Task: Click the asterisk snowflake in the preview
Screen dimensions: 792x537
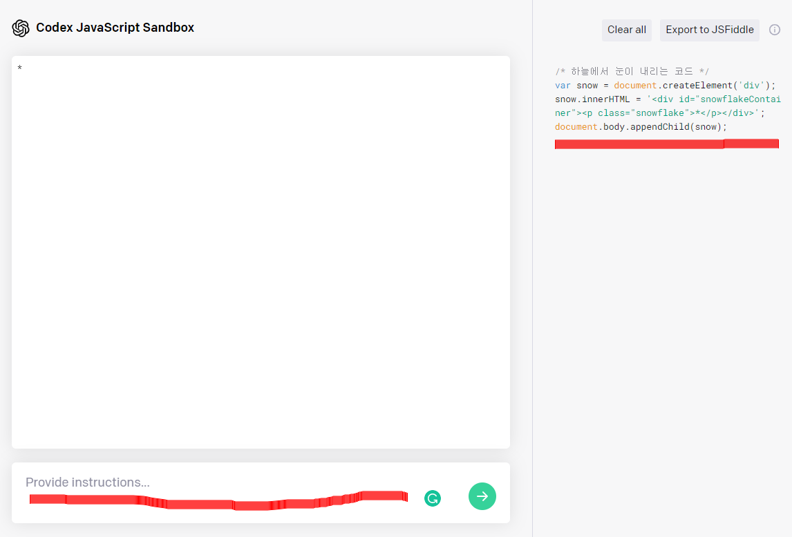Action: (19, 68)
